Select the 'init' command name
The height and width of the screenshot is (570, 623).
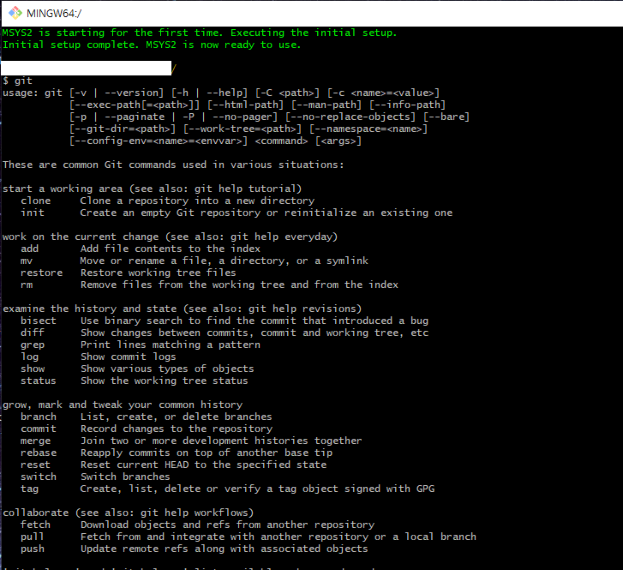click(x=33, y=213)
